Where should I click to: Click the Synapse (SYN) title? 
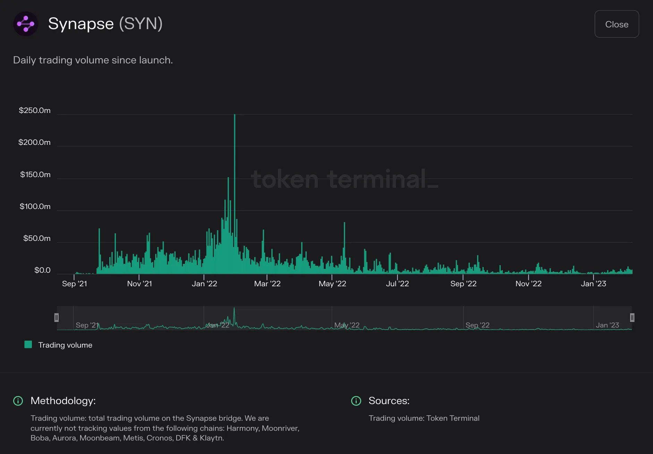[105, 24]
